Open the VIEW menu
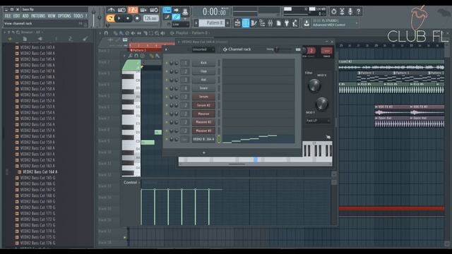This screenshot has height=254, width=452. [x=52, y=16]
